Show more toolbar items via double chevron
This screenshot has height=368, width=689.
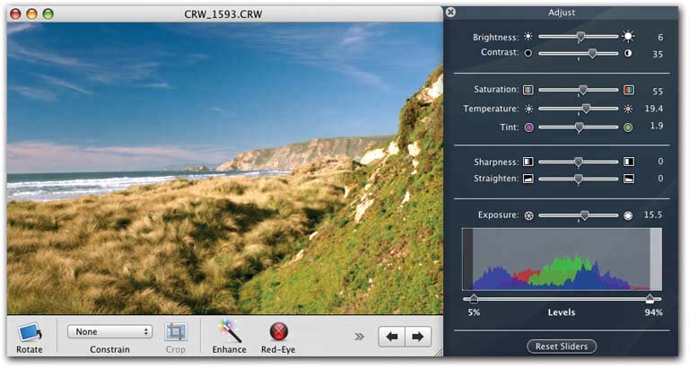click(360, 337)
